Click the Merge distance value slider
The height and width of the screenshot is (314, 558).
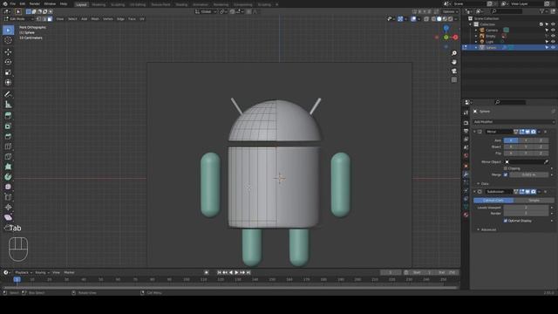[529, 174]
